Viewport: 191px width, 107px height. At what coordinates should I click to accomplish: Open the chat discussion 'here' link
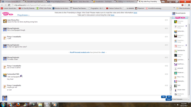coord(113,15)
